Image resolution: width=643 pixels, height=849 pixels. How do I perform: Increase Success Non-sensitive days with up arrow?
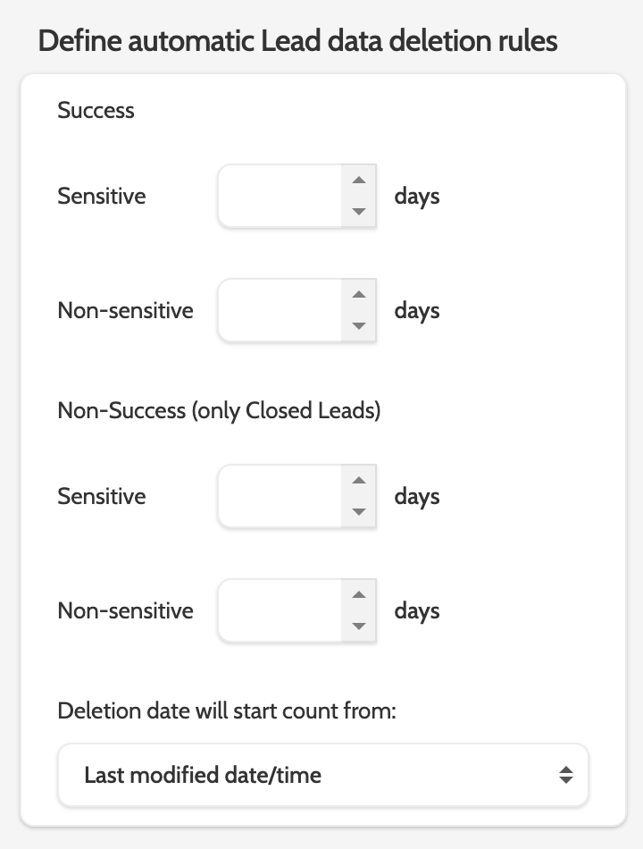[x=359, y=295]
